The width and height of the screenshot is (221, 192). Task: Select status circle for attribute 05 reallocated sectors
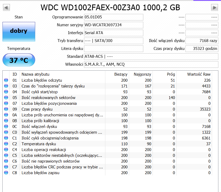(6, 97)
